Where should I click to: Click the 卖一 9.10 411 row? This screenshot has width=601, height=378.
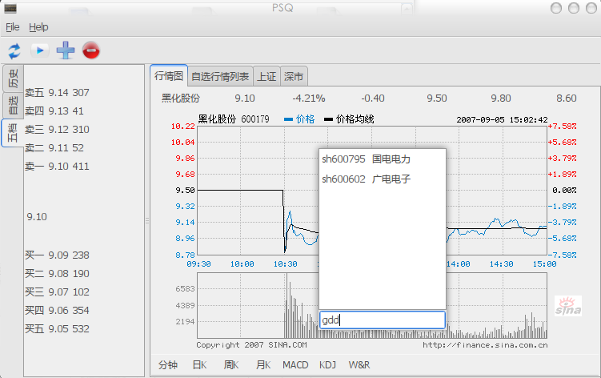click(x=57, y=166)
